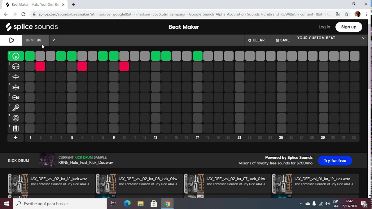The height and width of the screenshot is (209, 372).
Task: Click the Sign up button
Action: tap(349, 27)
